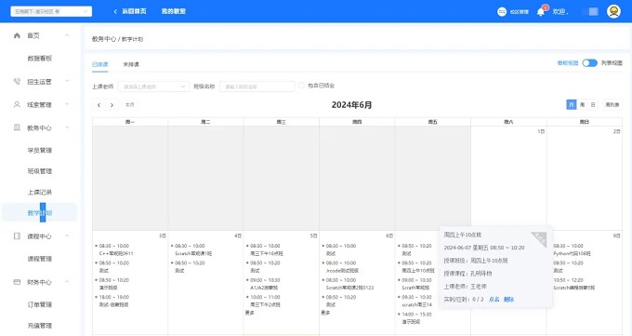Viewport: 632px width, 336px height.
Task: Click the 校区管理 label in header
Action: 520,12
